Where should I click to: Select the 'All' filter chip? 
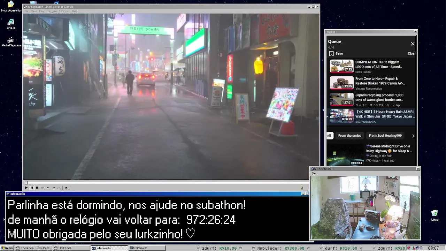(x=329, y=136)
